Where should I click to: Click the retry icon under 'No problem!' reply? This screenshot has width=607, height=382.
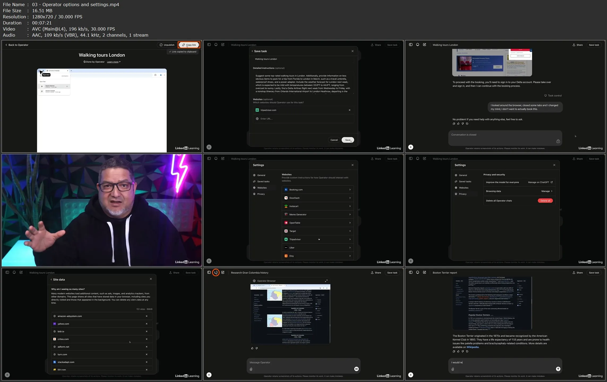coord(467,124)
